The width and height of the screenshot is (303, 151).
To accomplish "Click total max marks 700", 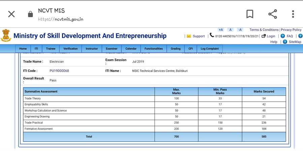I will pos(176,137).
